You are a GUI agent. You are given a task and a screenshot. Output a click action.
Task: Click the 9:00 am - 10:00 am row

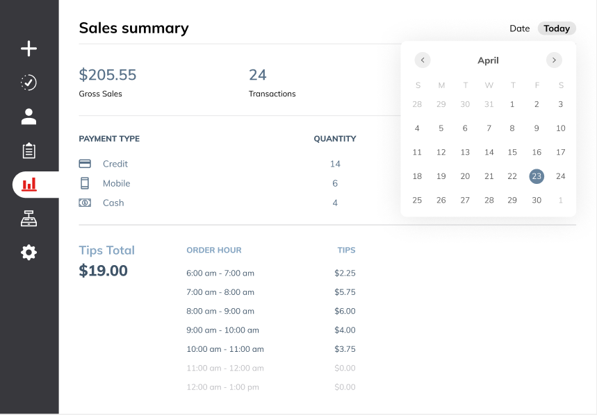tap(271, 330)
